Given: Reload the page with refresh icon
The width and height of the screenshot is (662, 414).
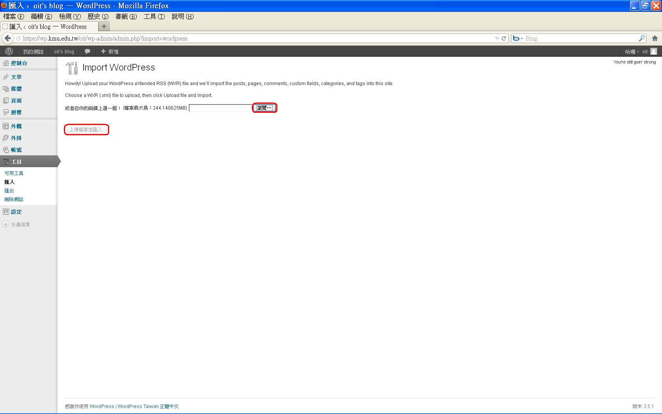Looking at the screenshot, I should click(x=504, y=38).
